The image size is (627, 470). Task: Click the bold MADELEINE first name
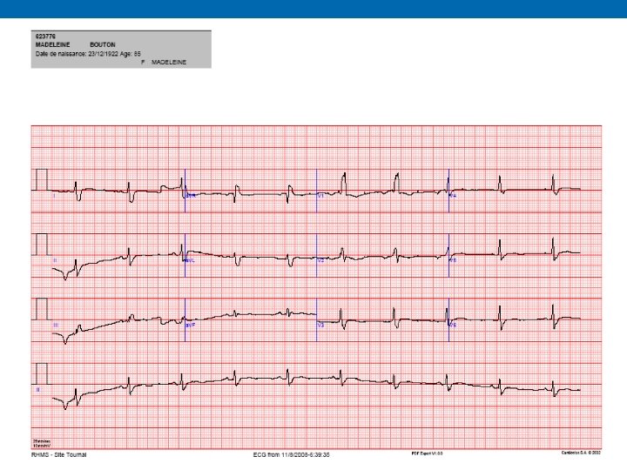[x=53, y=44]
